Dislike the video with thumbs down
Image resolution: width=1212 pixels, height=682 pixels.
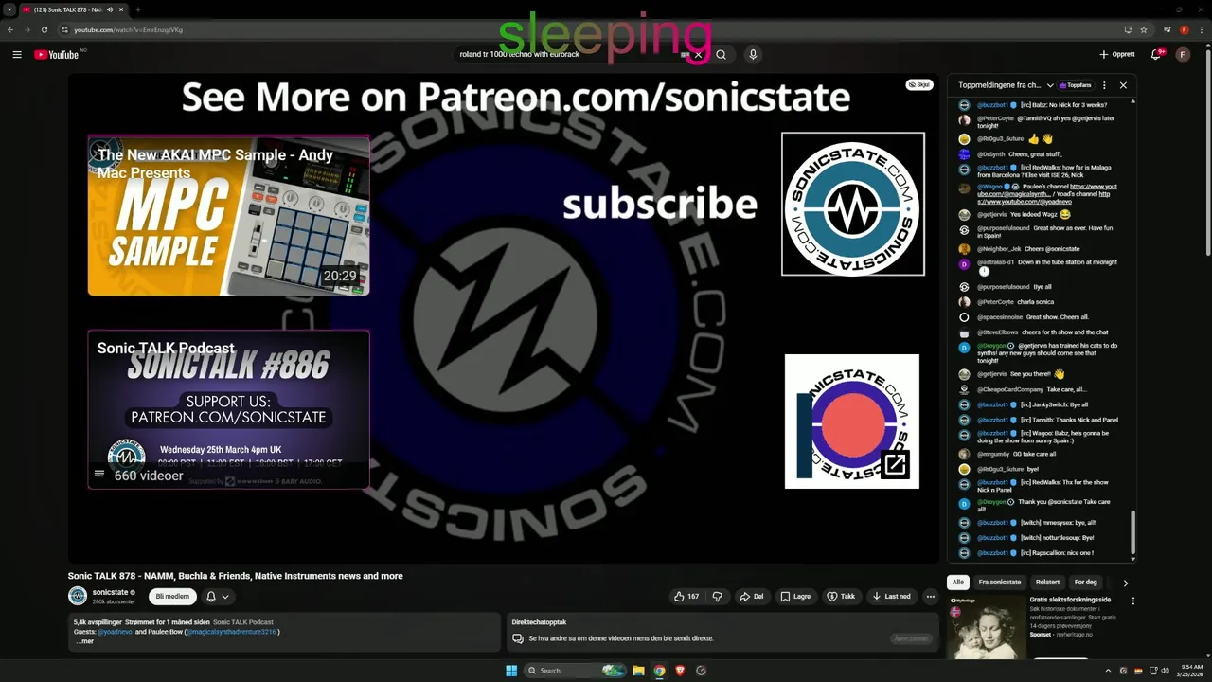pos(717,597)
